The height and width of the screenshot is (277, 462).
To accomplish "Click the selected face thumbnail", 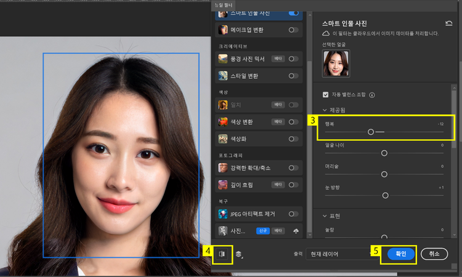I will point(336,63).
